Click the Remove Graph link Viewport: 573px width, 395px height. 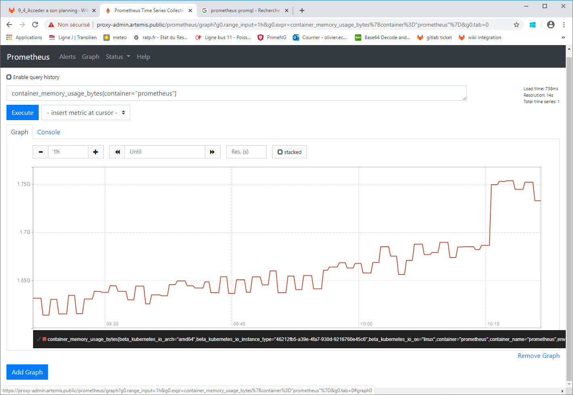[x=539, y=355]
